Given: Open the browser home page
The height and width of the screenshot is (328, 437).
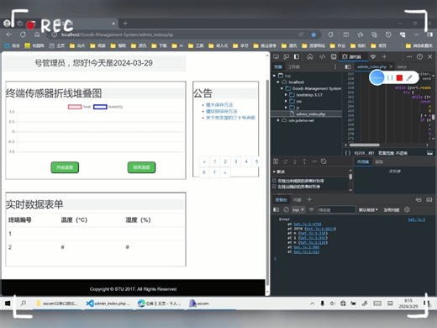Looking at the screenshot, I should (37, 34).
